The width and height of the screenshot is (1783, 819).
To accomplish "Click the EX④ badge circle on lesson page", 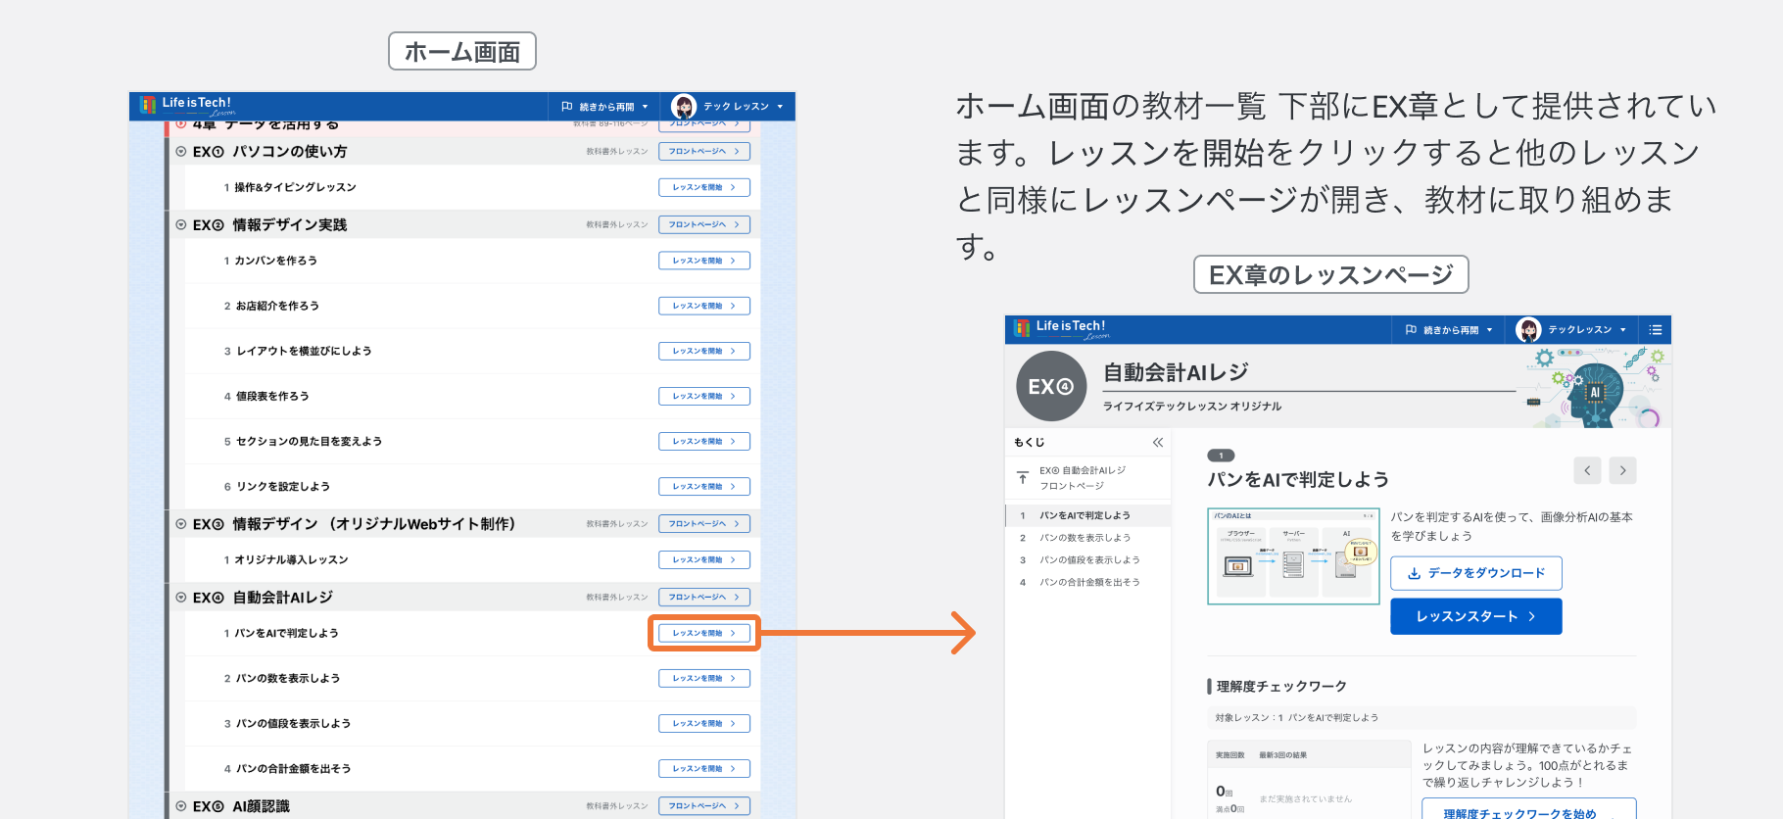I will [x=1051, y=386].
